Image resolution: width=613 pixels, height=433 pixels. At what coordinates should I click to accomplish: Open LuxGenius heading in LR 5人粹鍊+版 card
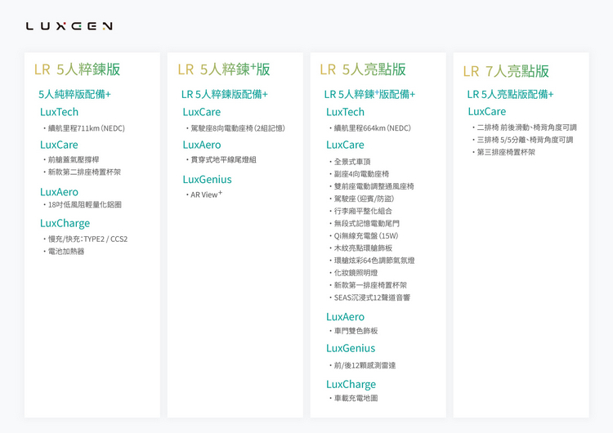point(207,179)
